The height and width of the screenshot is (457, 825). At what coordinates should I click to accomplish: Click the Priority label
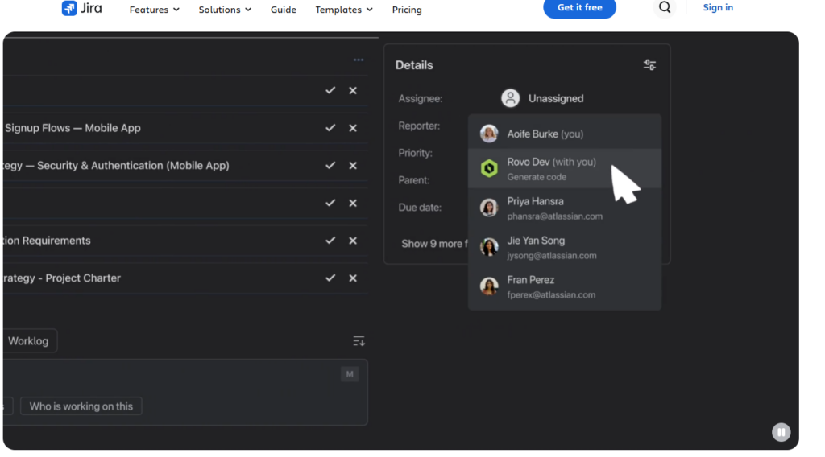click(415, 154)
